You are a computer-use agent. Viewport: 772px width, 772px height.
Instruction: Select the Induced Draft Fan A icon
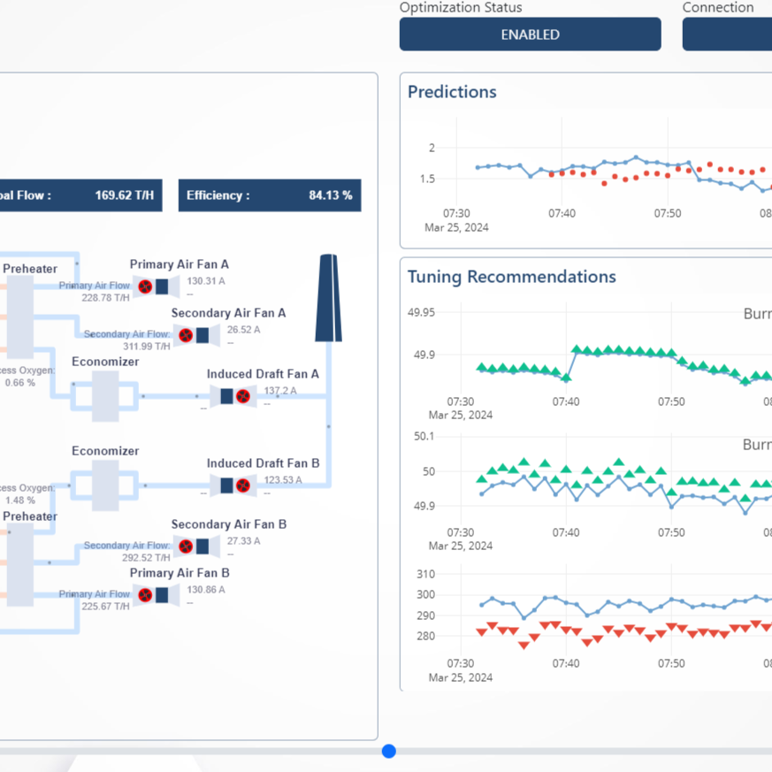tap(234, 396)
